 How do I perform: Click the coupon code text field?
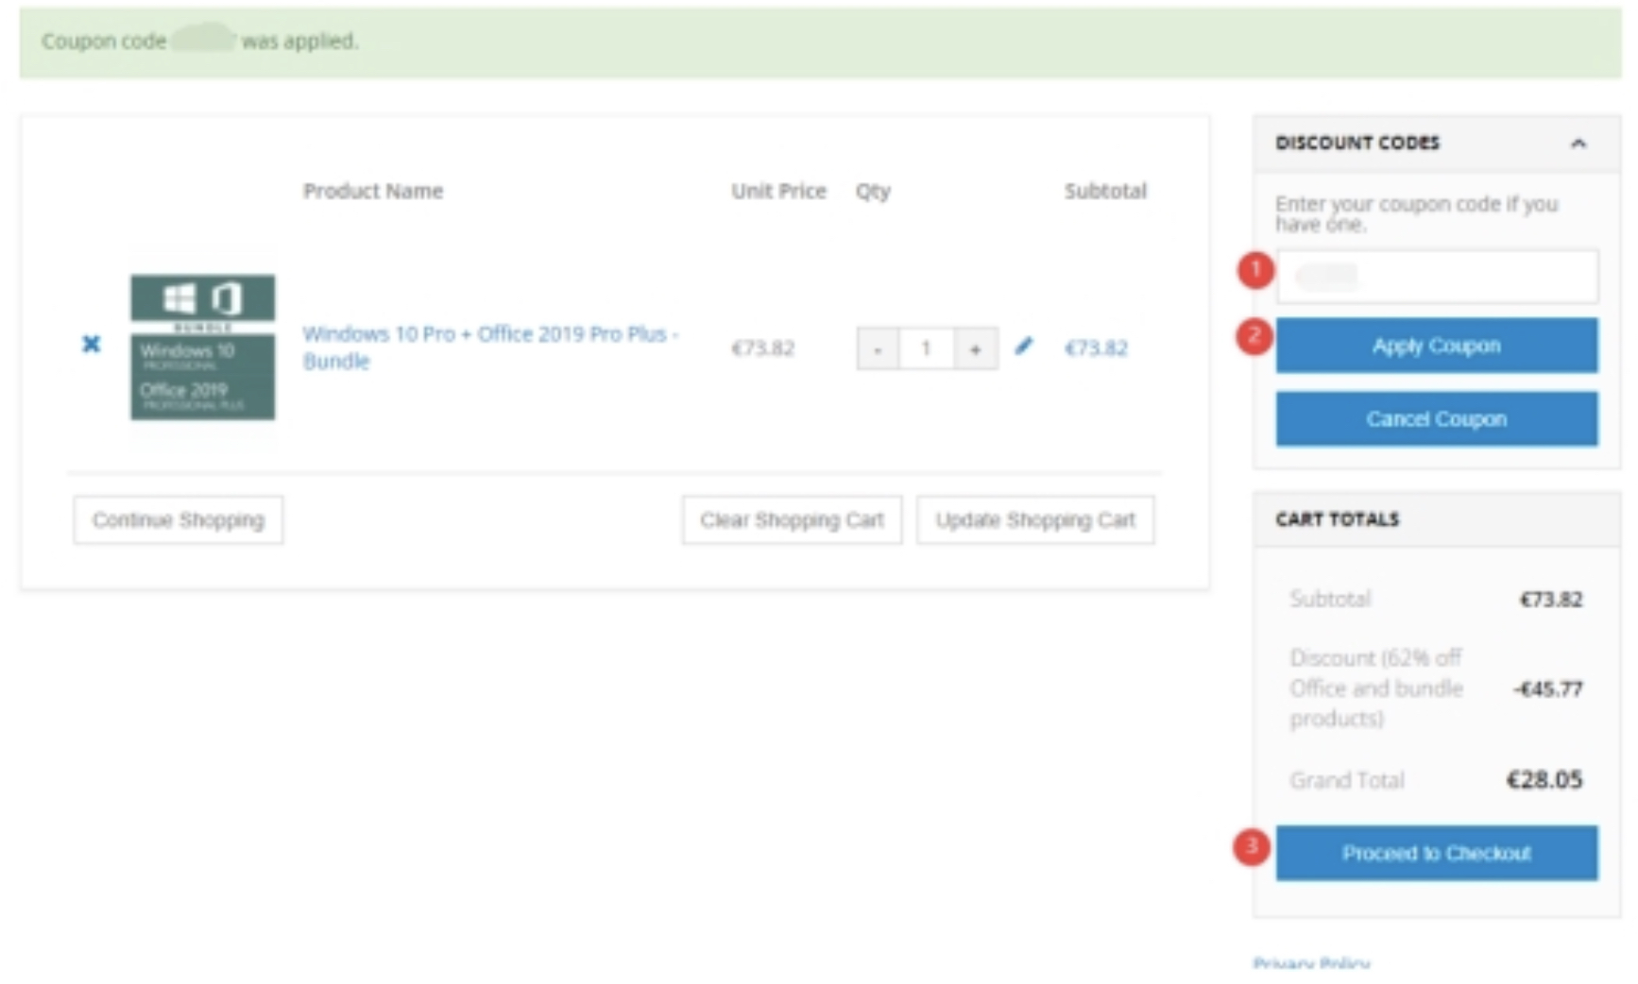tap(1436, 276)
